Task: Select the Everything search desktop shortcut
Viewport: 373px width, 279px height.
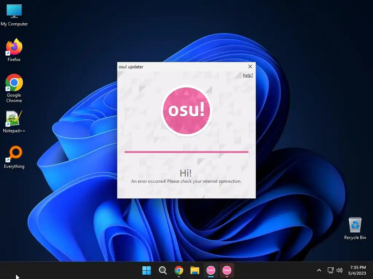Action: [14, 157]
